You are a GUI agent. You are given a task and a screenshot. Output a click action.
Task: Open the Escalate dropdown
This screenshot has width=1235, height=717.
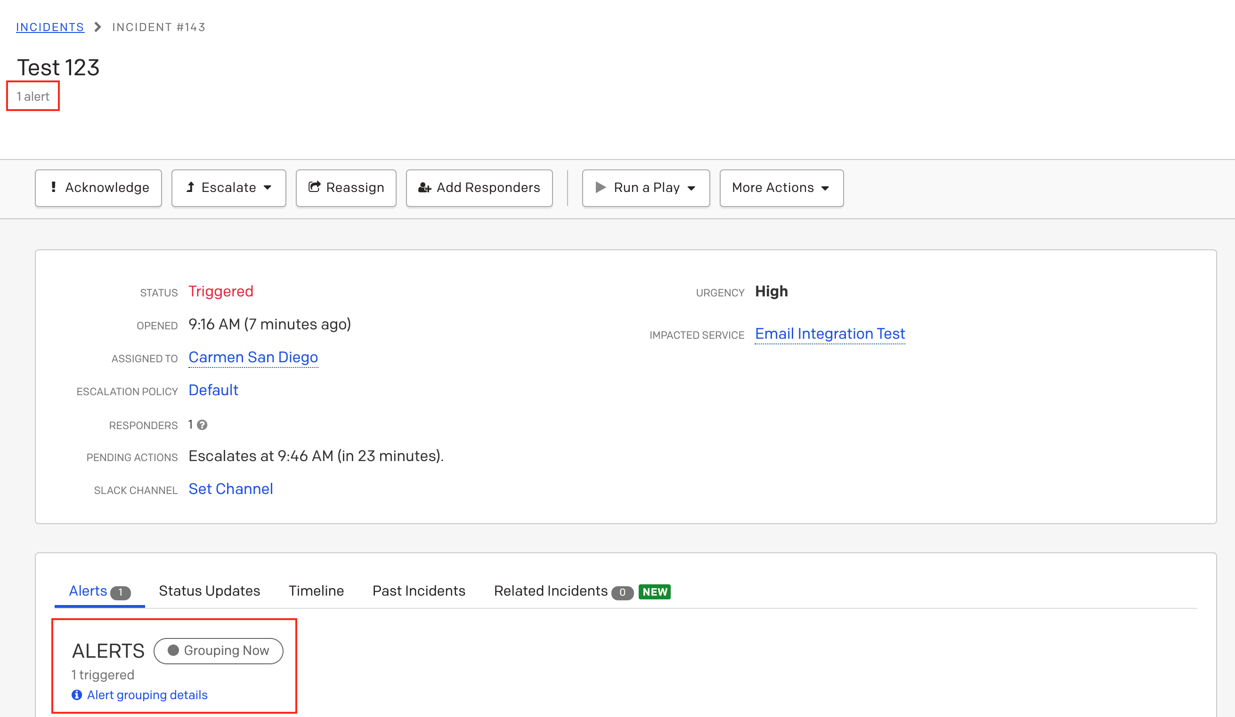click(228, 188)
